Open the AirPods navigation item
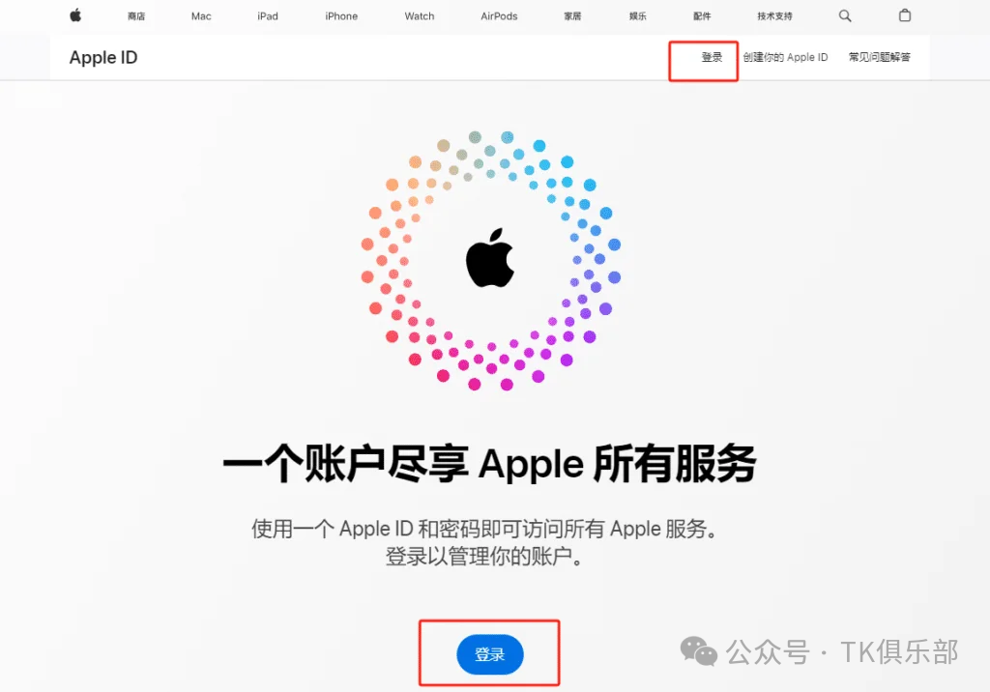 [x=499, y=16]
